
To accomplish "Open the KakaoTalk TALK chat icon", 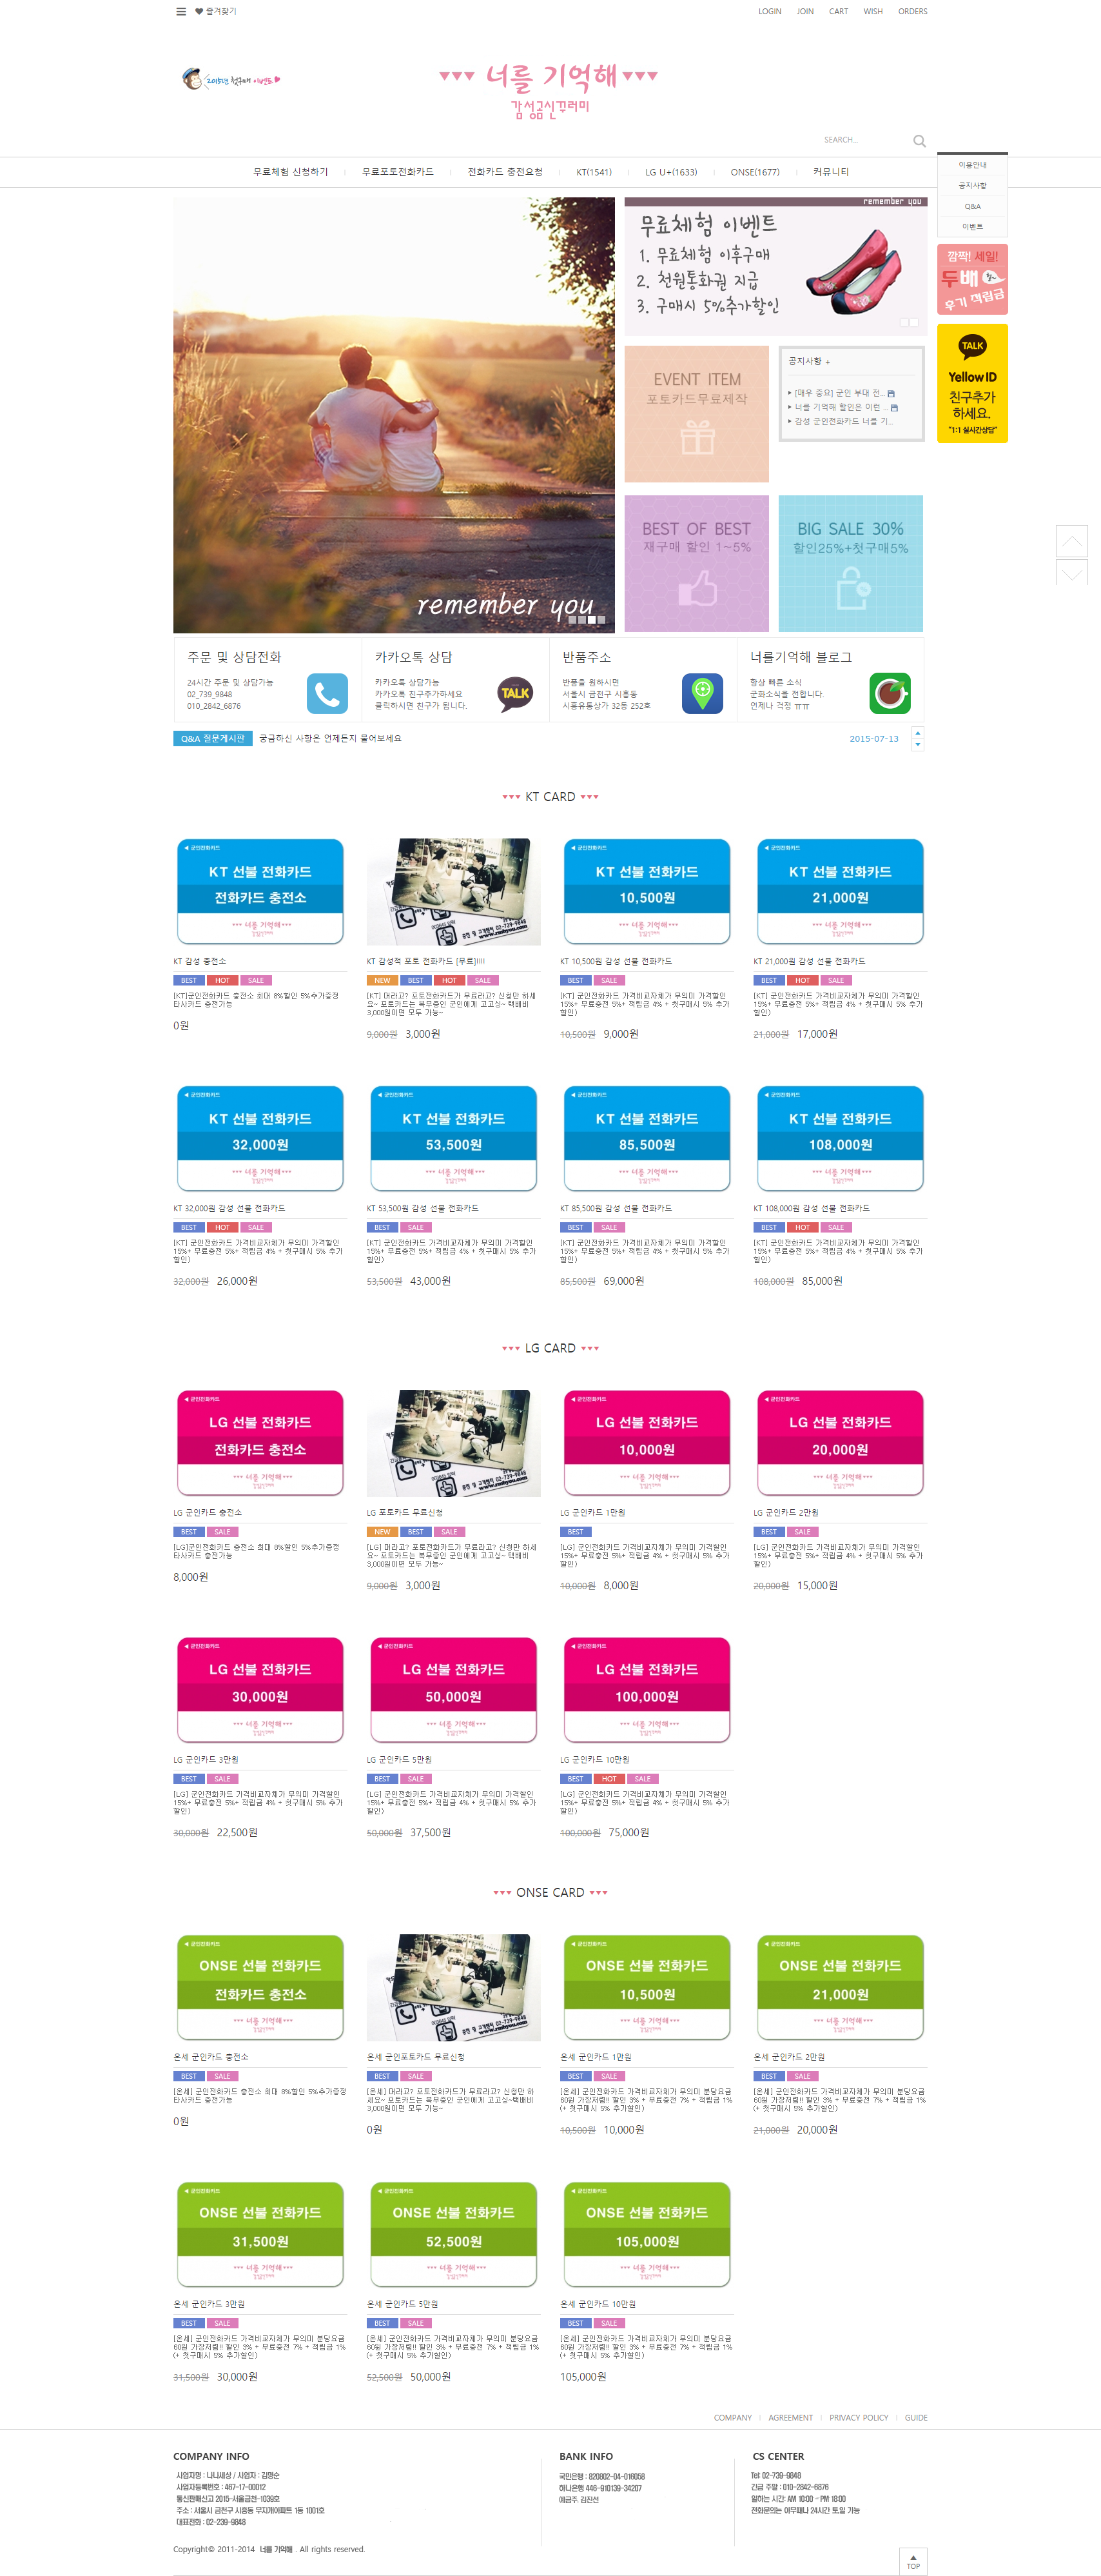I will 516,693.
